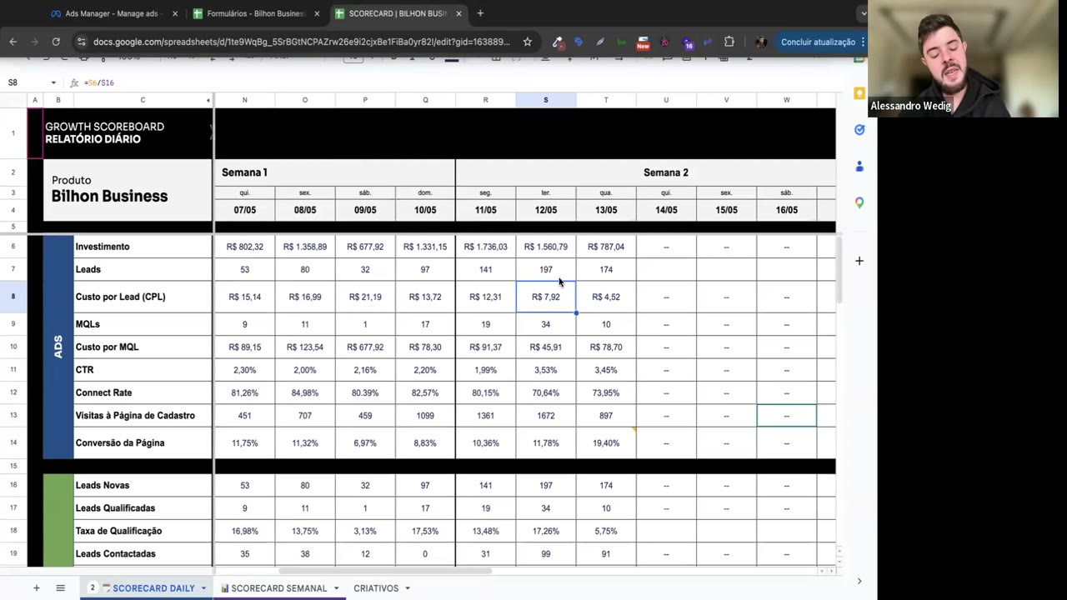This screenshot has height=600, width=1067.
Task: Click the S8 name box field
Action: coord(25,82)
